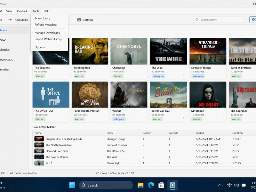This screenshot has height=192, width=256.
Task: Show hidden system tray icons
Action: pos(220,185)
